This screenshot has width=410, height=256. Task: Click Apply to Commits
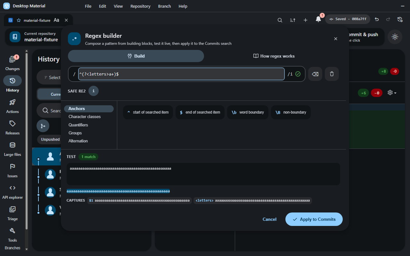[314, 219]
